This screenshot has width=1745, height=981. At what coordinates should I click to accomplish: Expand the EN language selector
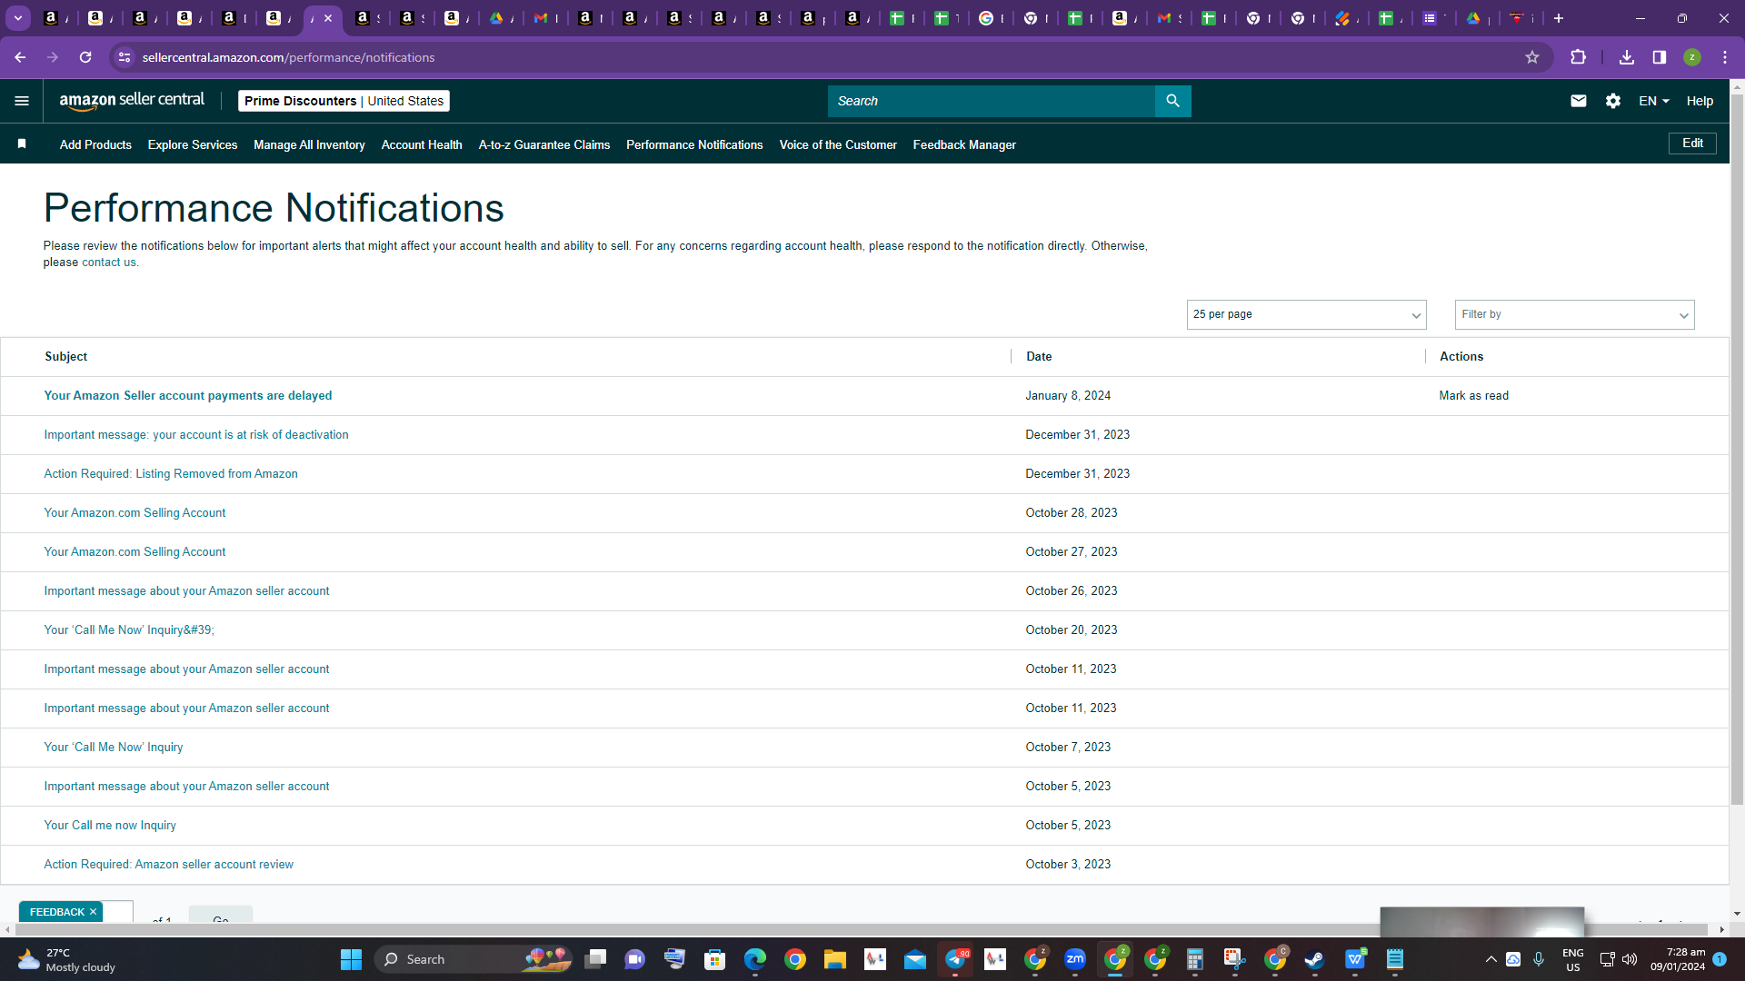[x=1654, y=101]
